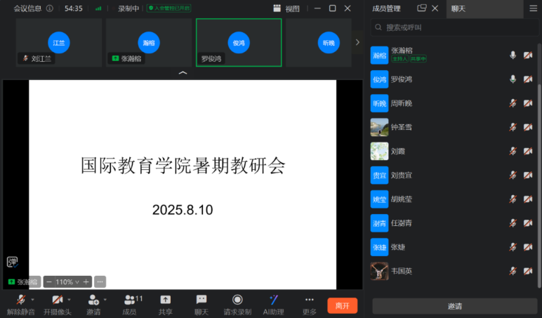Click 刘霞's muted microphone icon
The image size is (542, 318).
(x=513, y=151)
